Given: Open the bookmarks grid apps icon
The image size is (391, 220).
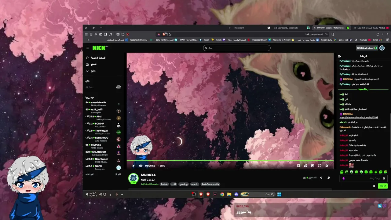Looking at the screenshot, I should point(388,40).
